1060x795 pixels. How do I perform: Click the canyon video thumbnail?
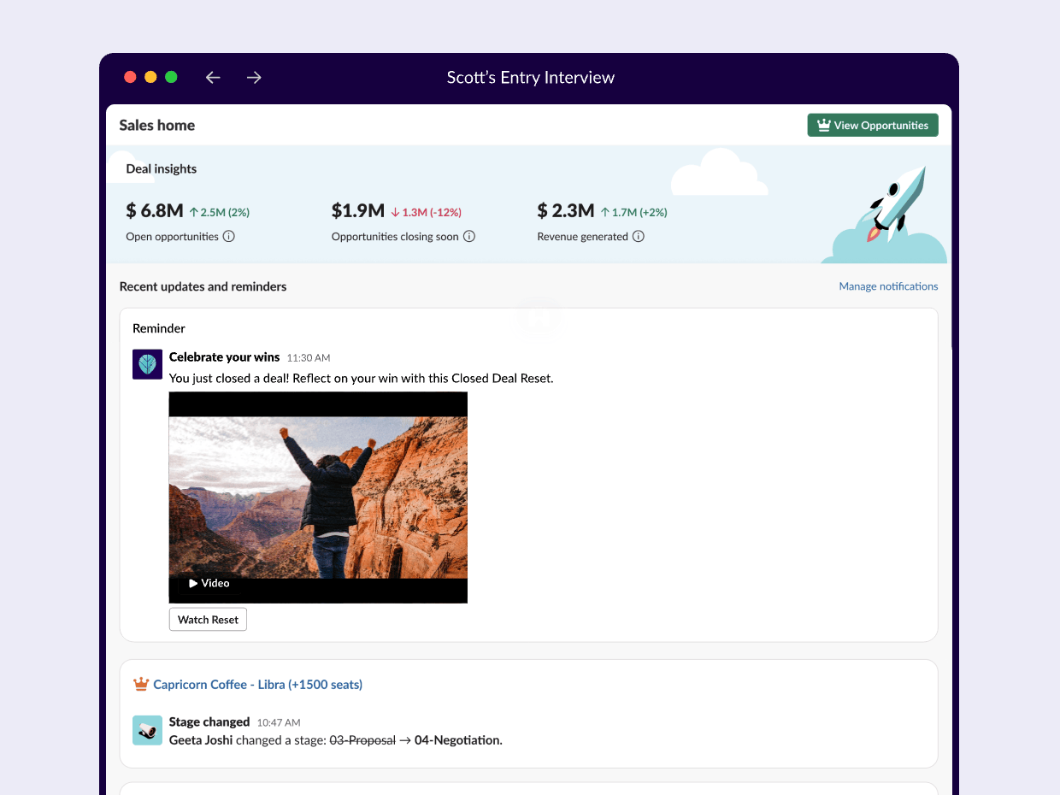coord(318,496)
